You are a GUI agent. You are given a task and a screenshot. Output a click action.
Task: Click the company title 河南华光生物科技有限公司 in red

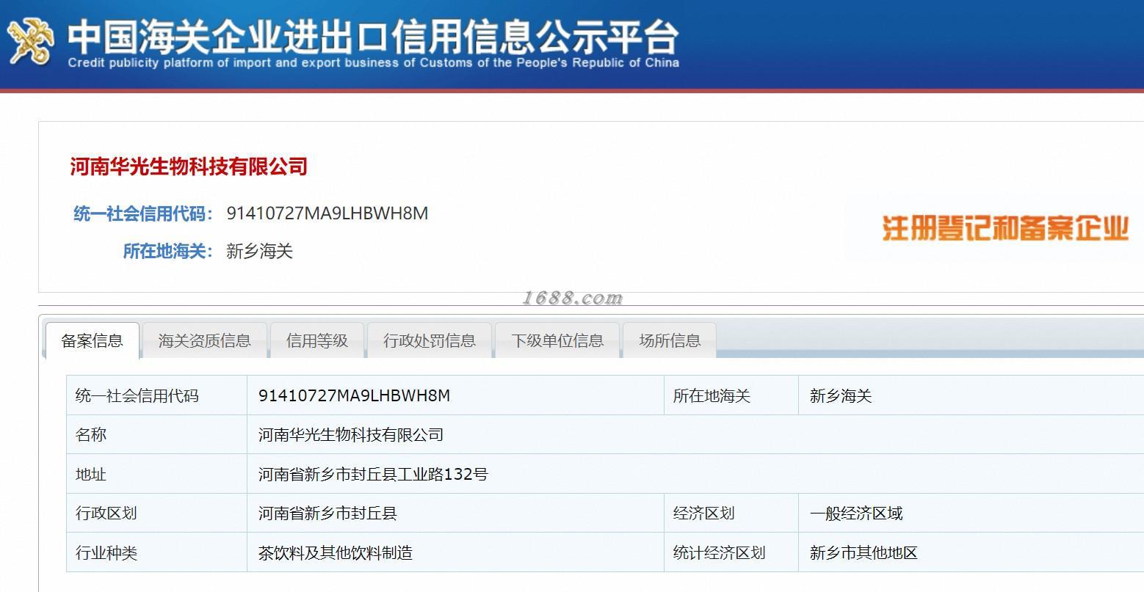point(189,167)
